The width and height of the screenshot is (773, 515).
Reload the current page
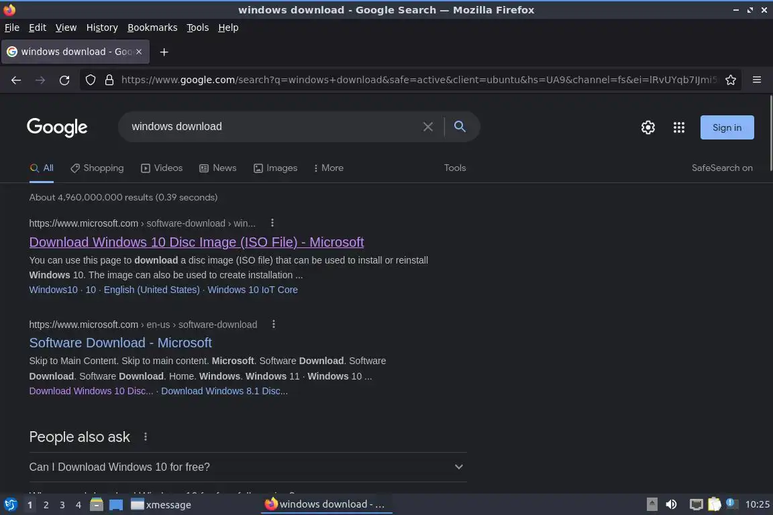64,80
